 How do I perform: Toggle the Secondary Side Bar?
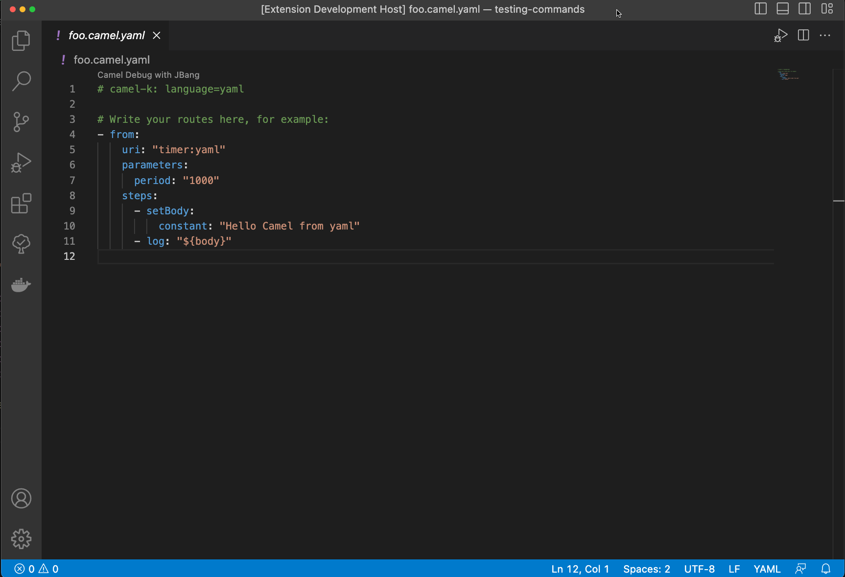(x=805, y=8)
